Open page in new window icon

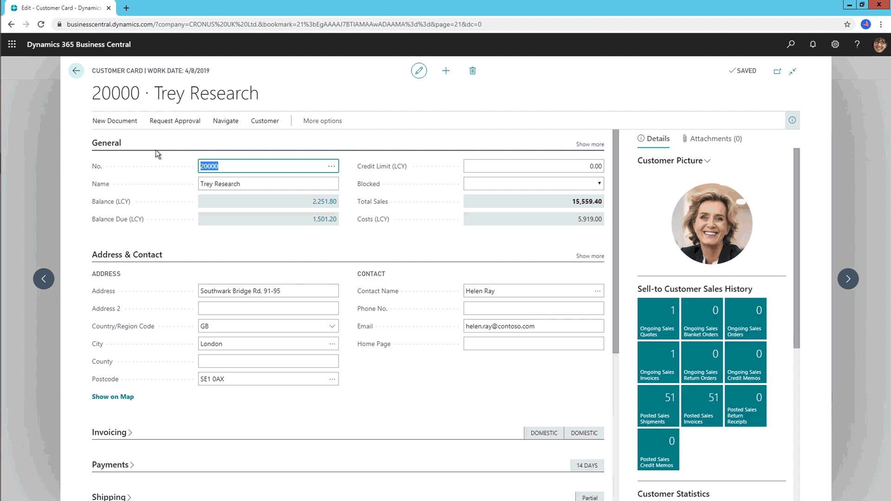777,71
